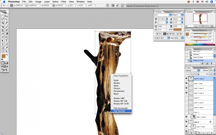
Task: Select the Eyedropper tool
Action: 6,48
